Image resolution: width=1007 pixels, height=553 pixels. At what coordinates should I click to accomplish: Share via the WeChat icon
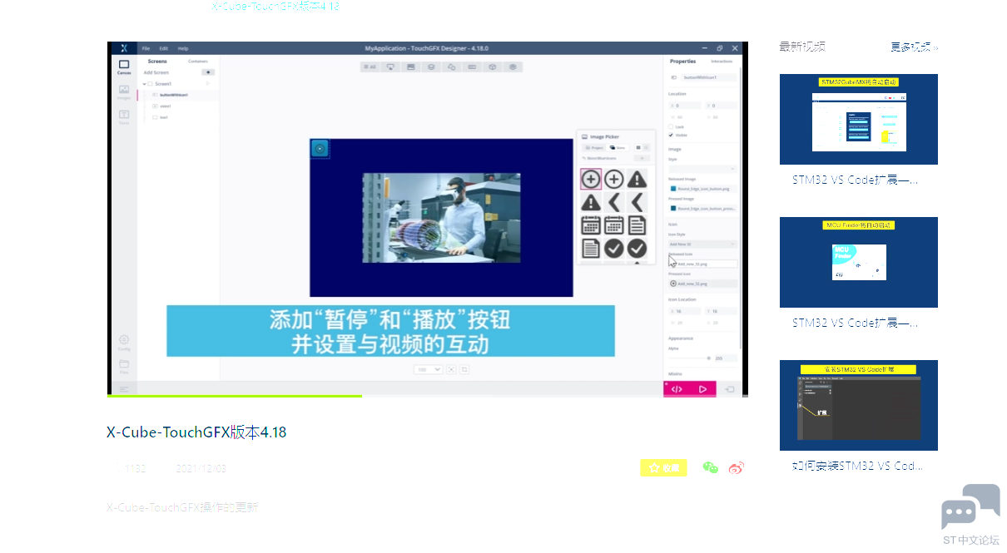tap(710, 468)
